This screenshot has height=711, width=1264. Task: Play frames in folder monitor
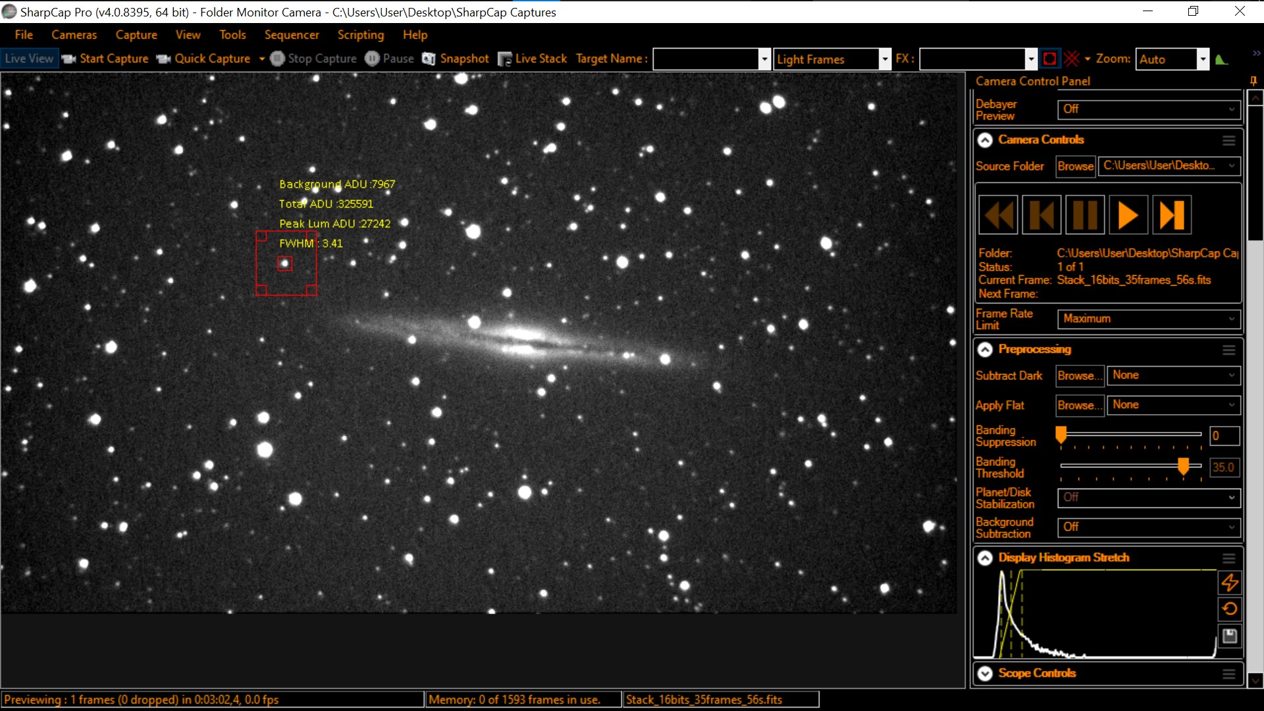click(1128, 215)
